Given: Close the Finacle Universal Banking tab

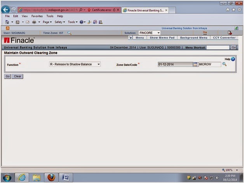Looking at the screenshot, I should click(166, 10).
